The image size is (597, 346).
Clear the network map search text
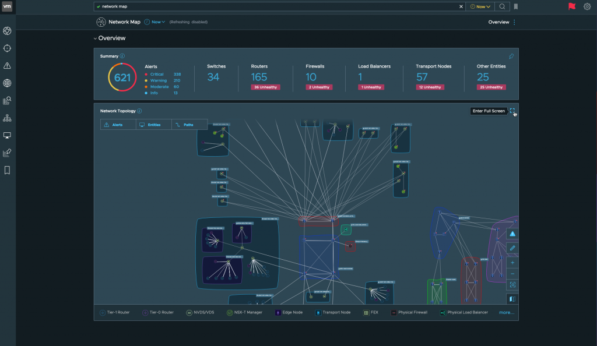pyautogui.click(x=461, y=6)
